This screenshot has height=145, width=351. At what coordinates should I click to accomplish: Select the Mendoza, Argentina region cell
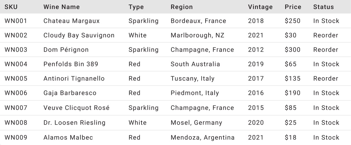pos(203,137)
